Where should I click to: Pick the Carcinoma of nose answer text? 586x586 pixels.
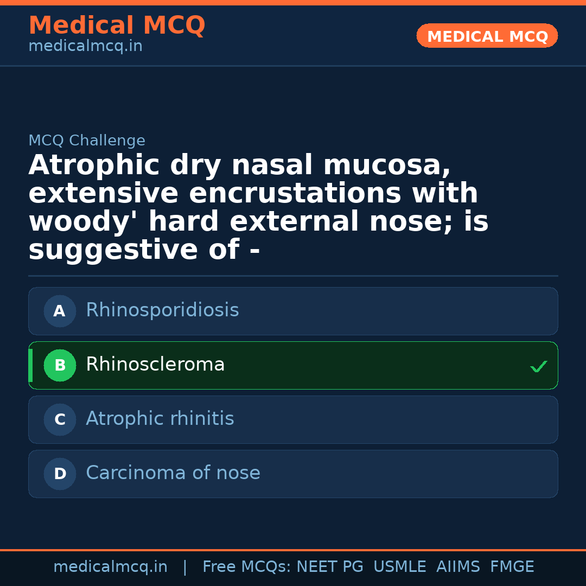[x=173, y=473]
